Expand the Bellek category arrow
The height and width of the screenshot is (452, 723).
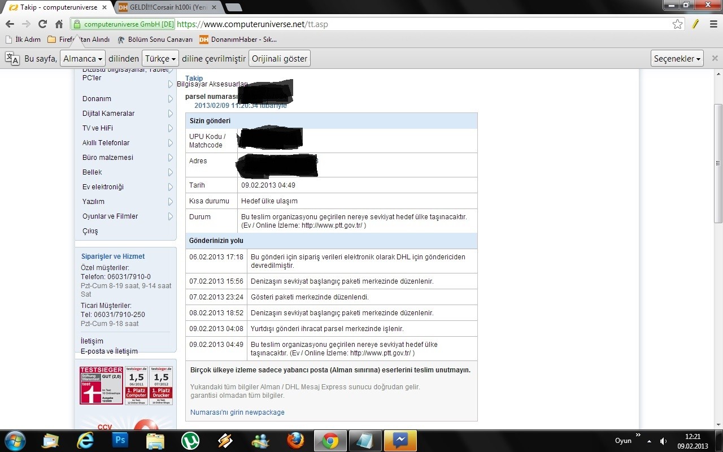(171, 172)
